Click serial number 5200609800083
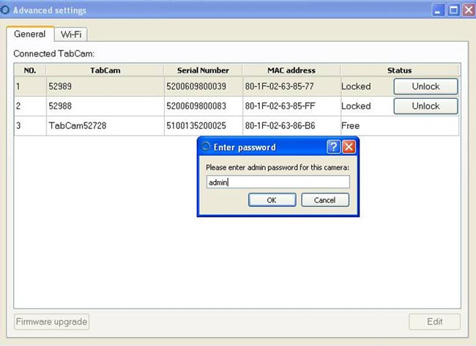The height and width of the screenshot is (346, 476). pos(203,106)
